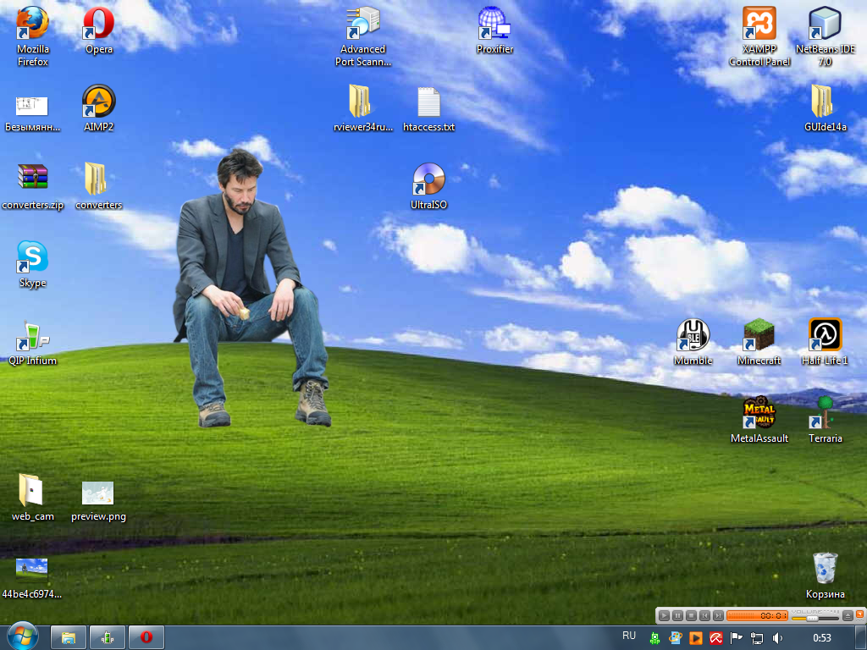Open the Mozilla Firefox desktop shortcut
The image size is (867, 650).
click(x=32, y=24)
